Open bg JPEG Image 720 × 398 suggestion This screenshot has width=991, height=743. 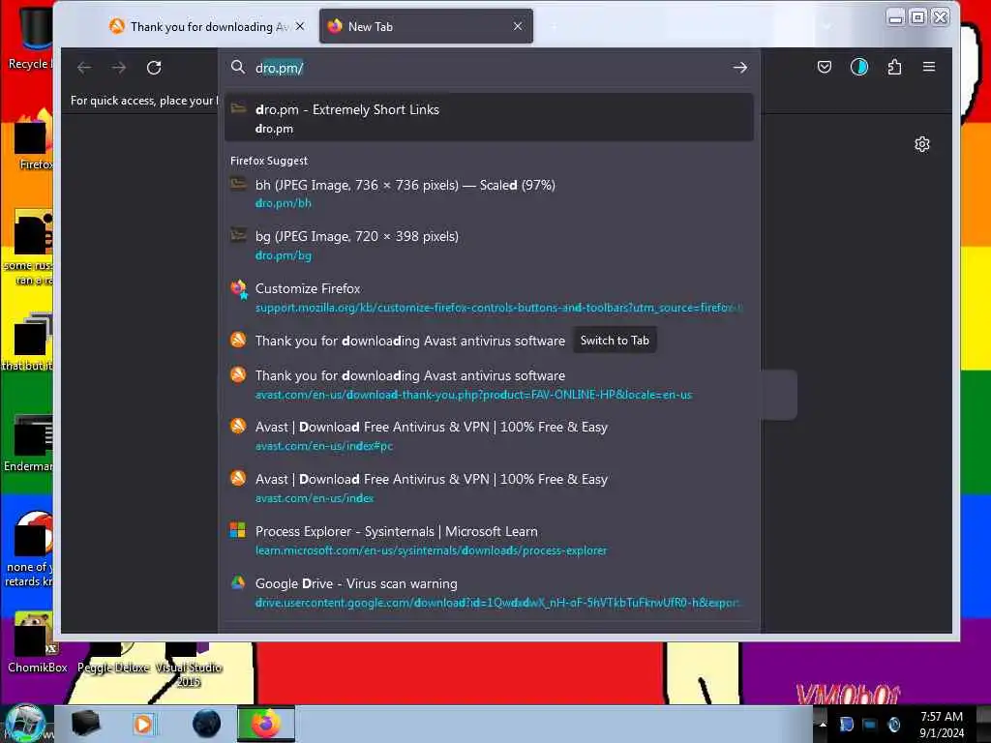click(x=489, y=245)
